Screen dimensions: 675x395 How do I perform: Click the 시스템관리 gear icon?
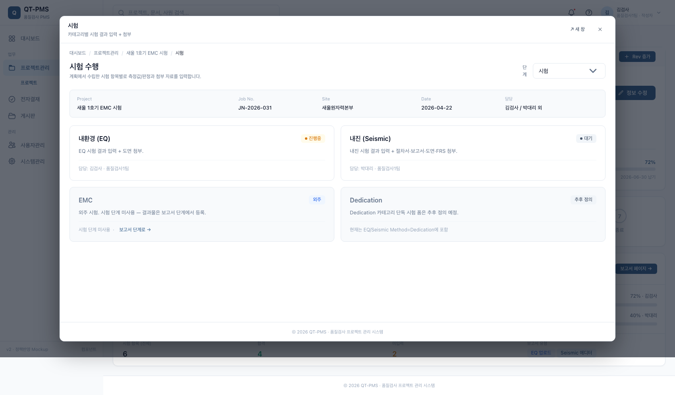pos(12,162)
